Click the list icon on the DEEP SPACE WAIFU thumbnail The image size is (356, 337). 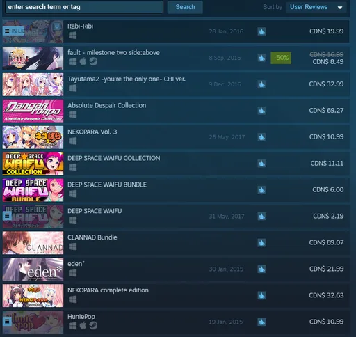[x=7, y=216]
